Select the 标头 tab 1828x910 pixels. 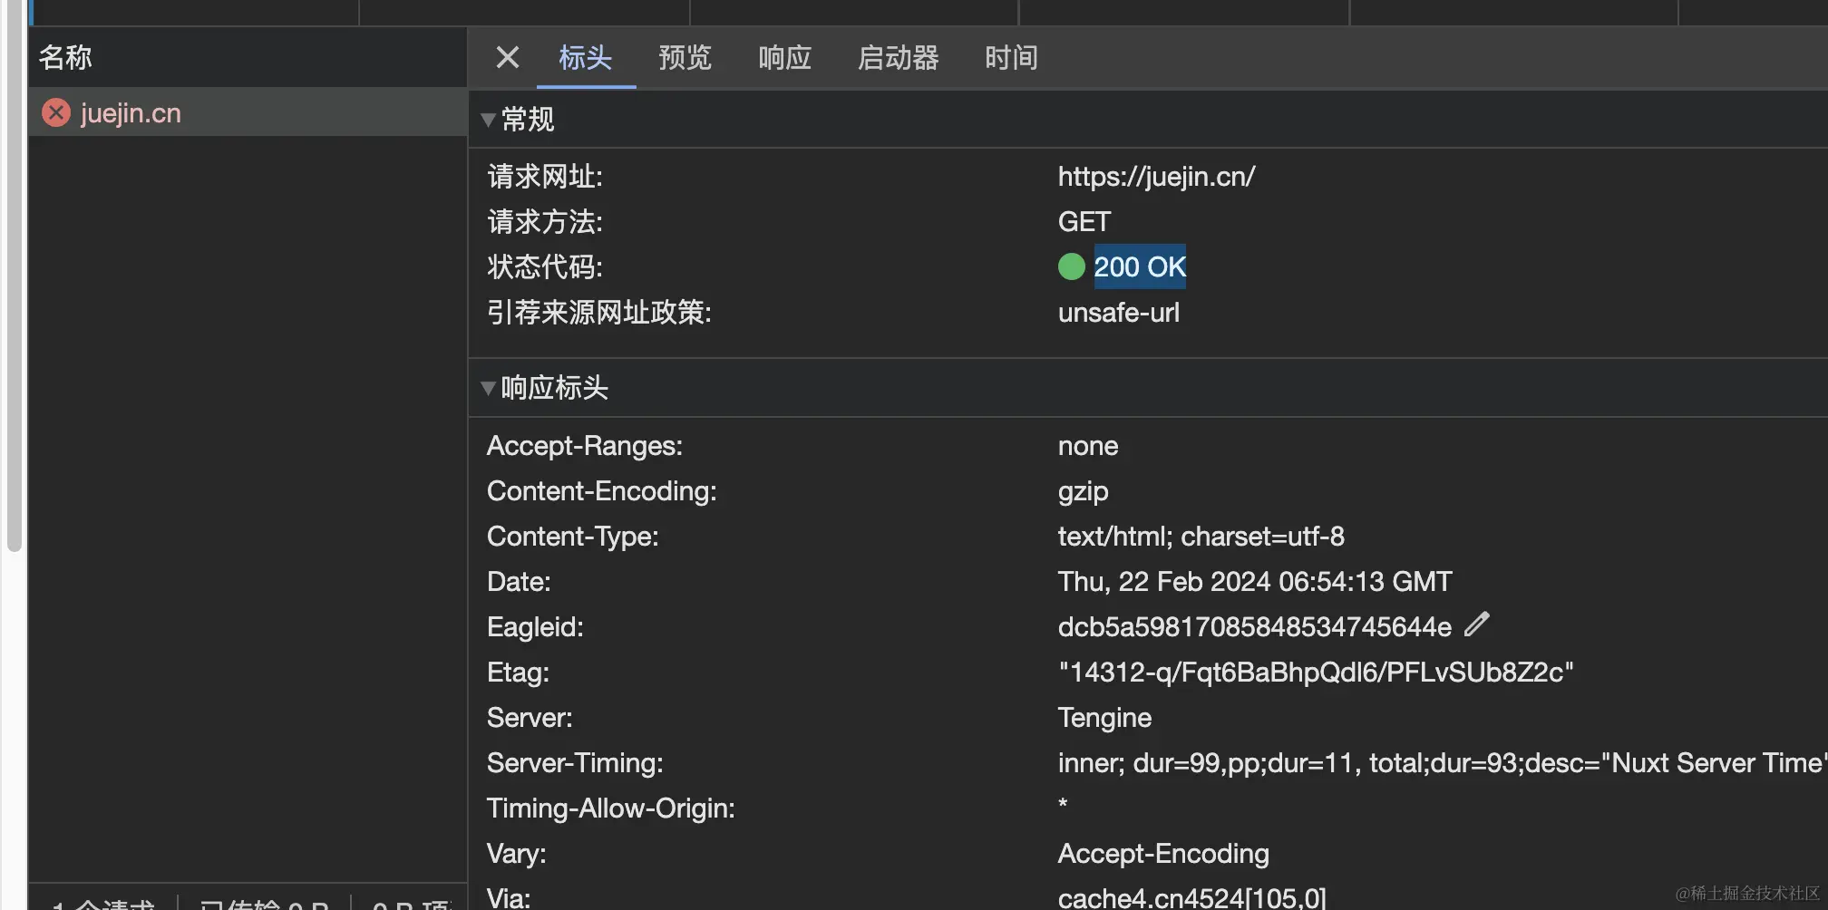coord(586,58)
